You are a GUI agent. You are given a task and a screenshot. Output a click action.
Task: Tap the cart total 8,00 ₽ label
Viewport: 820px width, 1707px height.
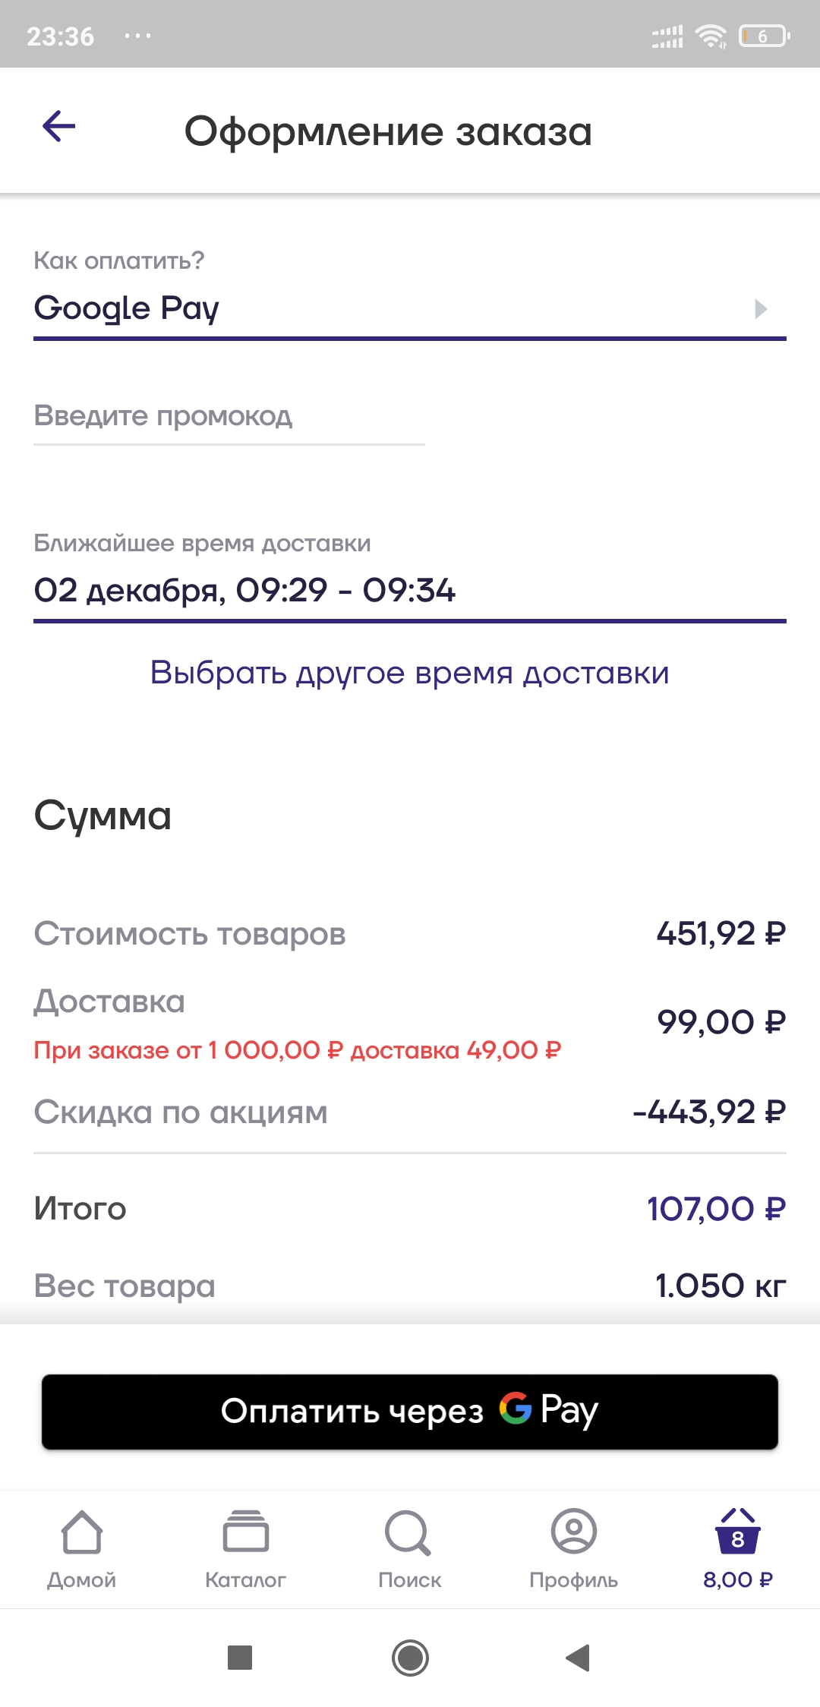738,1580
